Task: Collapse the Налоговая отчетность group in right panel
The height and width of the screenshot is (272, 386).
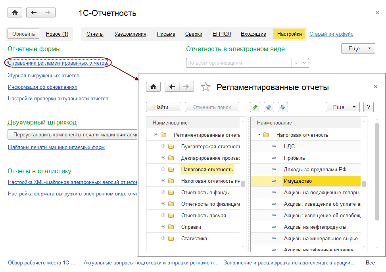Action: [259, 135]
